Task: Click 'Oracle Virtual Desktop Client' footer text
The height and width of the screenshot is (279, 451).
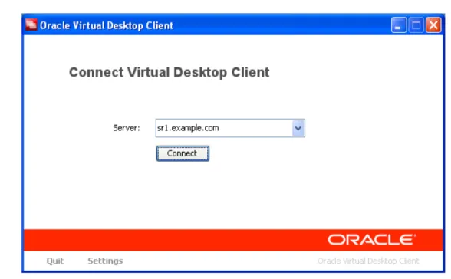Action: click(x=368, y=261)
